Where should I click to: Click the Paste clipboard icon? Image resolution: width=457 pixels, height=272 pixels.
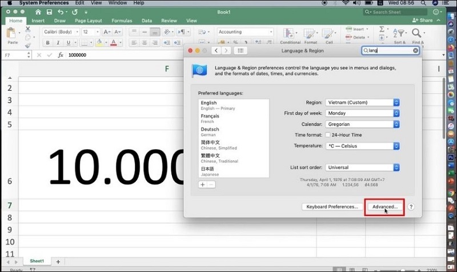11,34
